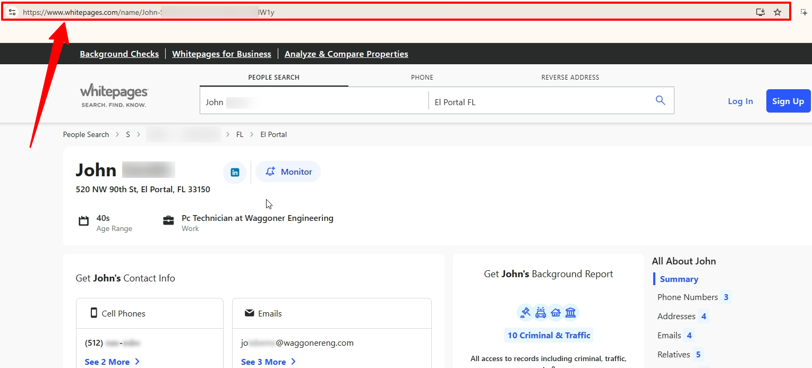Click the police car icon in Background Report
Image resolution: width=812 pixels, height=368 pixels.
click(x=541, y=312)
